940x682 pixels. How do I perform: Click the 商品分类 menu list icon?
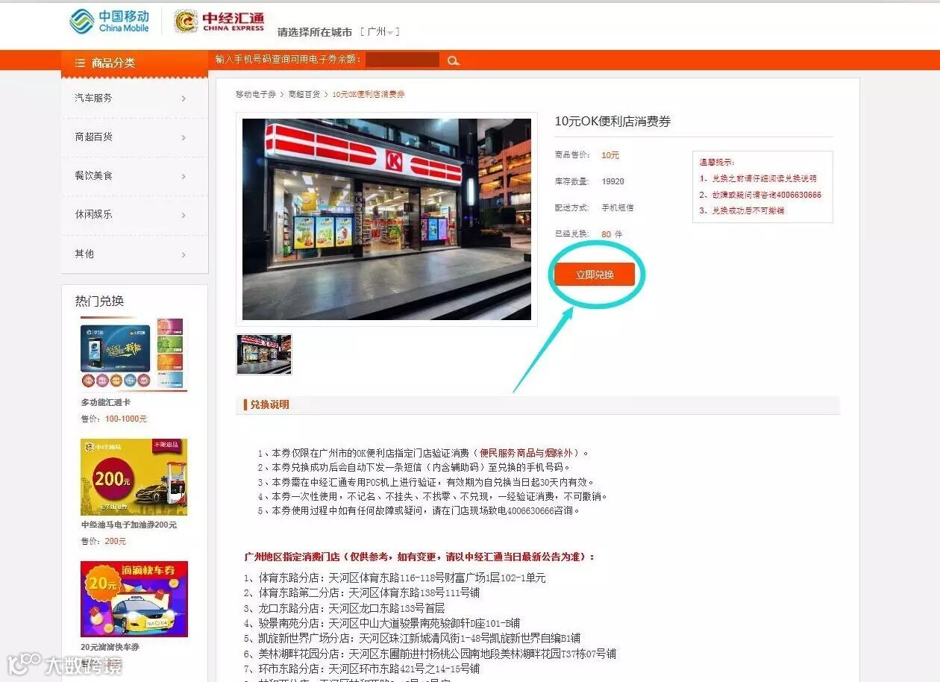(80, 63)
